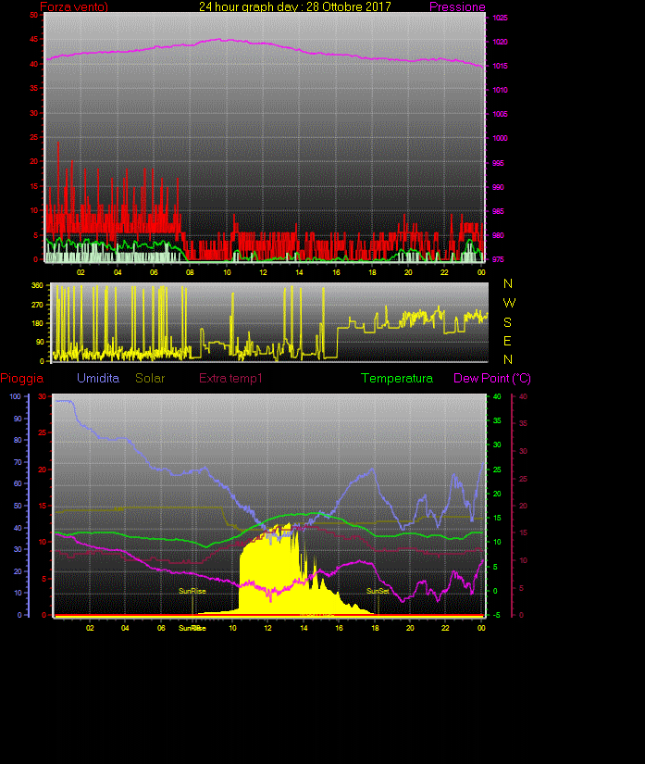Click 360 on wind direction axis

[38, 285]
